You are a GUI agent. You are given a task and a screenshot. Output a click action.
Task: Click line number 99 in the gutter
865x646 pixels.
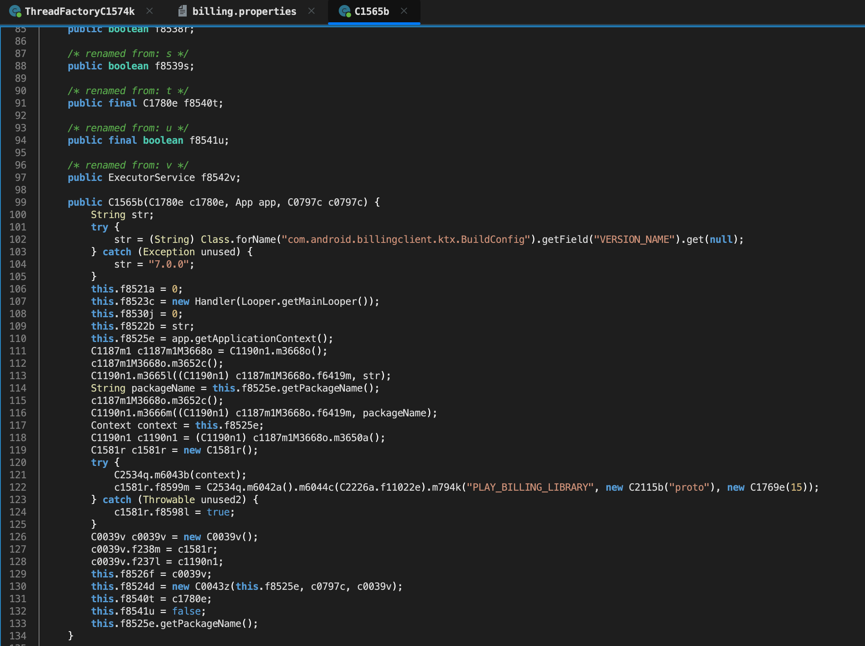[20, 202]
